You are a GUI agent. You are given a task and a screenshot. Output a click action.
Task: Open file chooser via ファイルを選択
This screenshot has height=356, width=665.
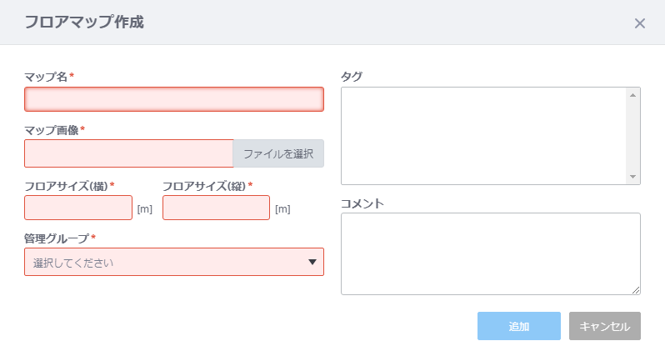[x=278, y=153]
